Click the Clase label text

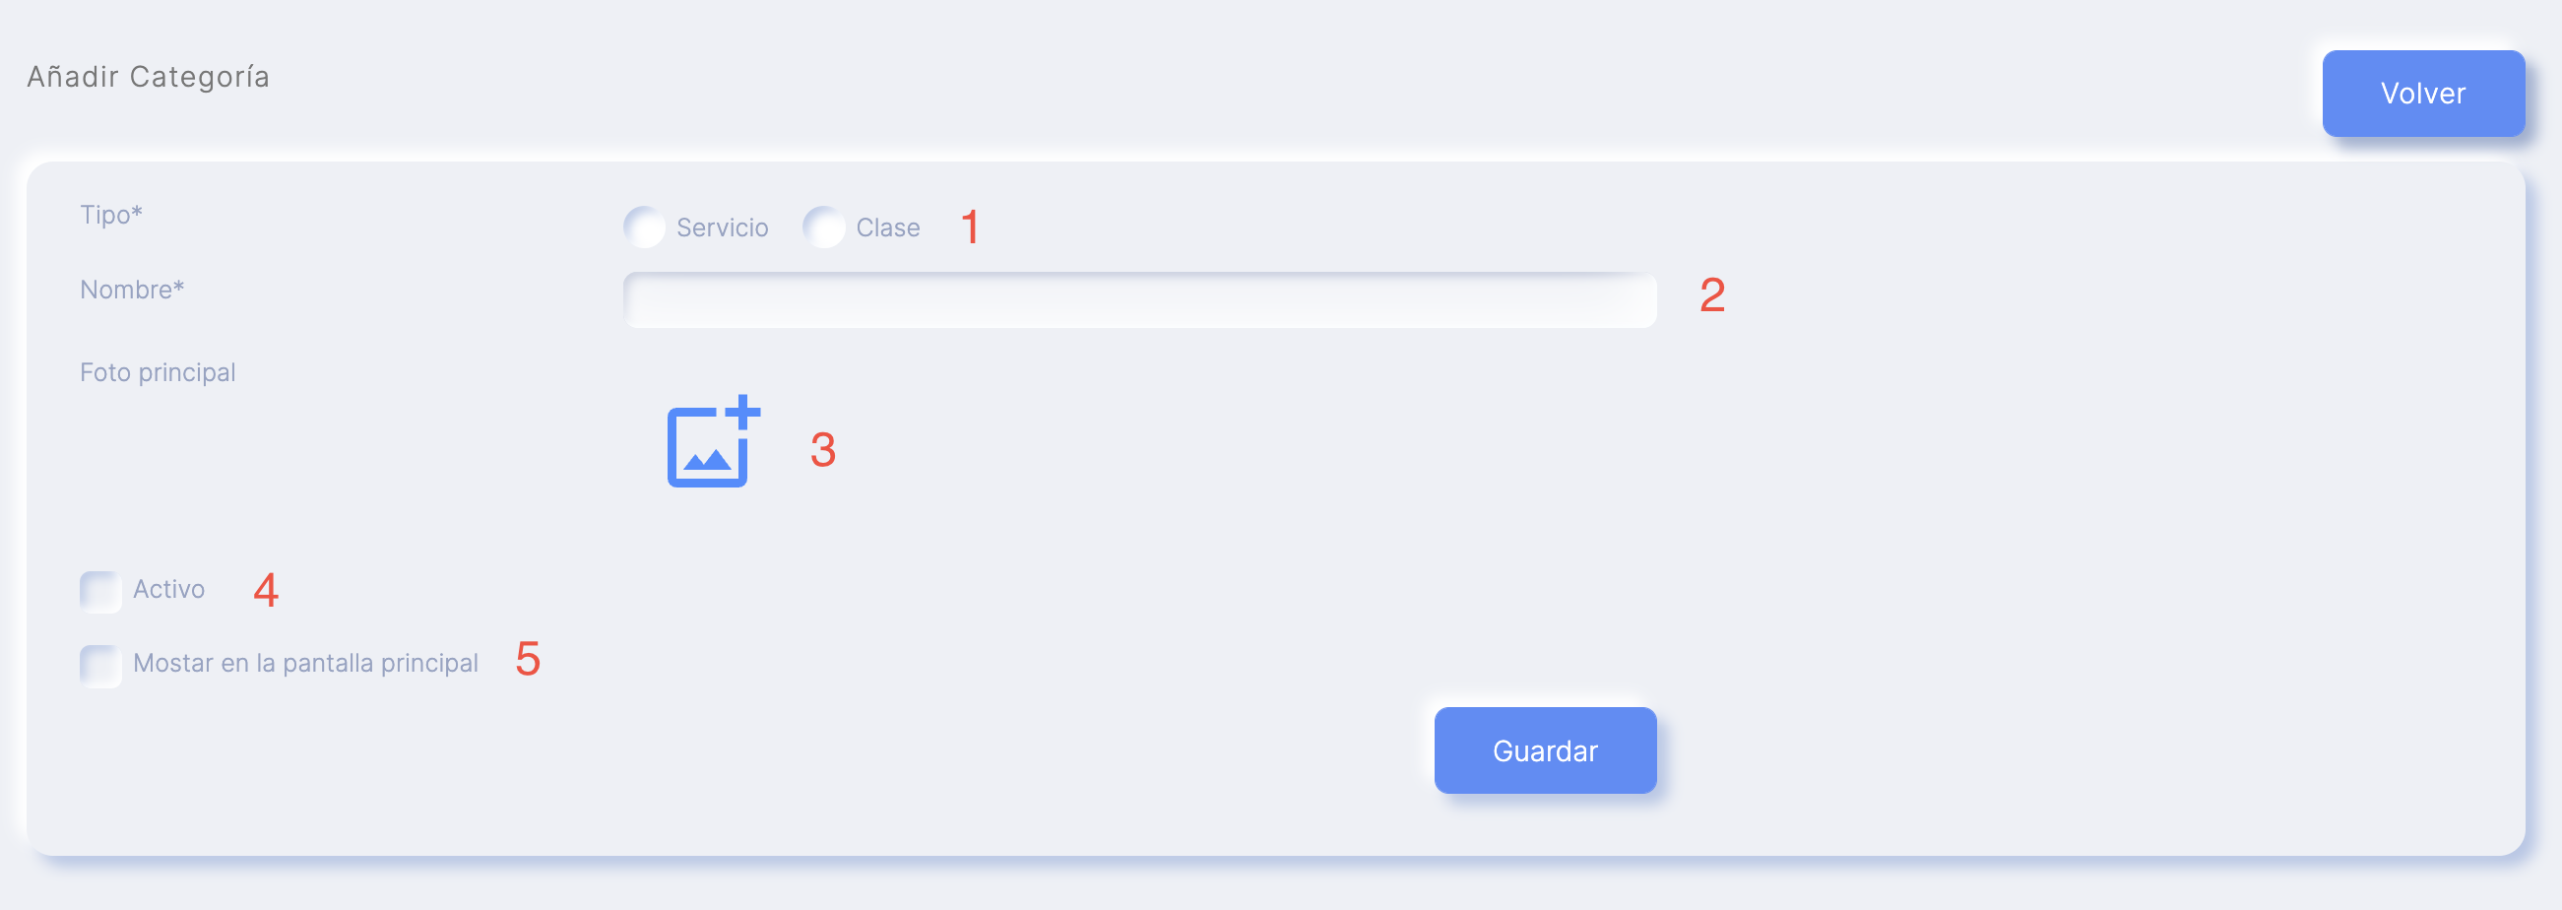point(887,227)
